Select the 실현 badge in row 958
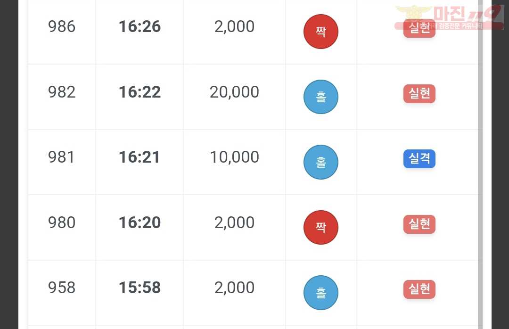The image size is (509, 329). tap(419, 289)
